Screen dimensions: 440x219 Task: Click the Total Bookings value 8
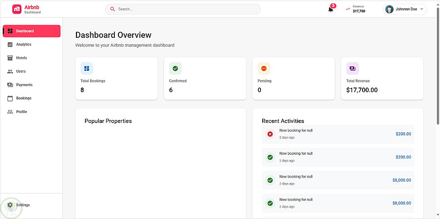pyautogui.click(x=82, y=90)
